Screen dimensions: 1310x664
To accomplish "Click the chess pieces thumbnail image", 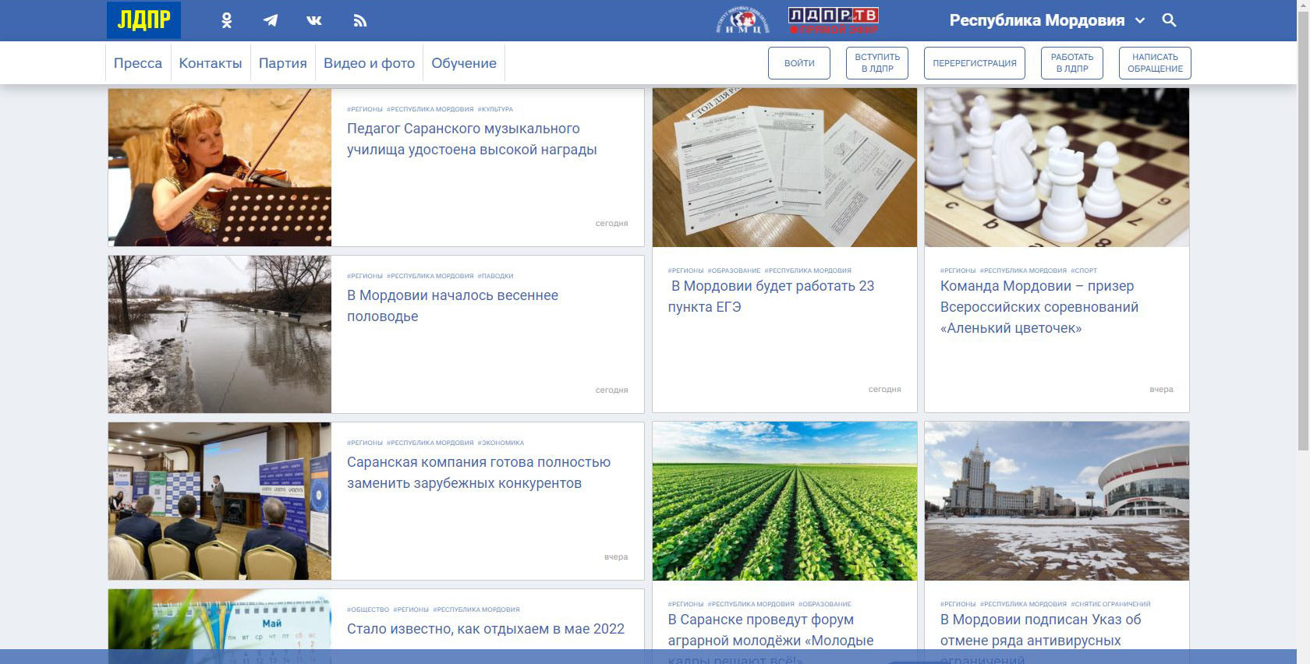I will point(1057,168).
